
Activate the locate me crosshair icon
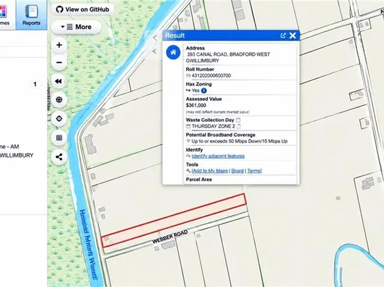(x=59, y=118)
